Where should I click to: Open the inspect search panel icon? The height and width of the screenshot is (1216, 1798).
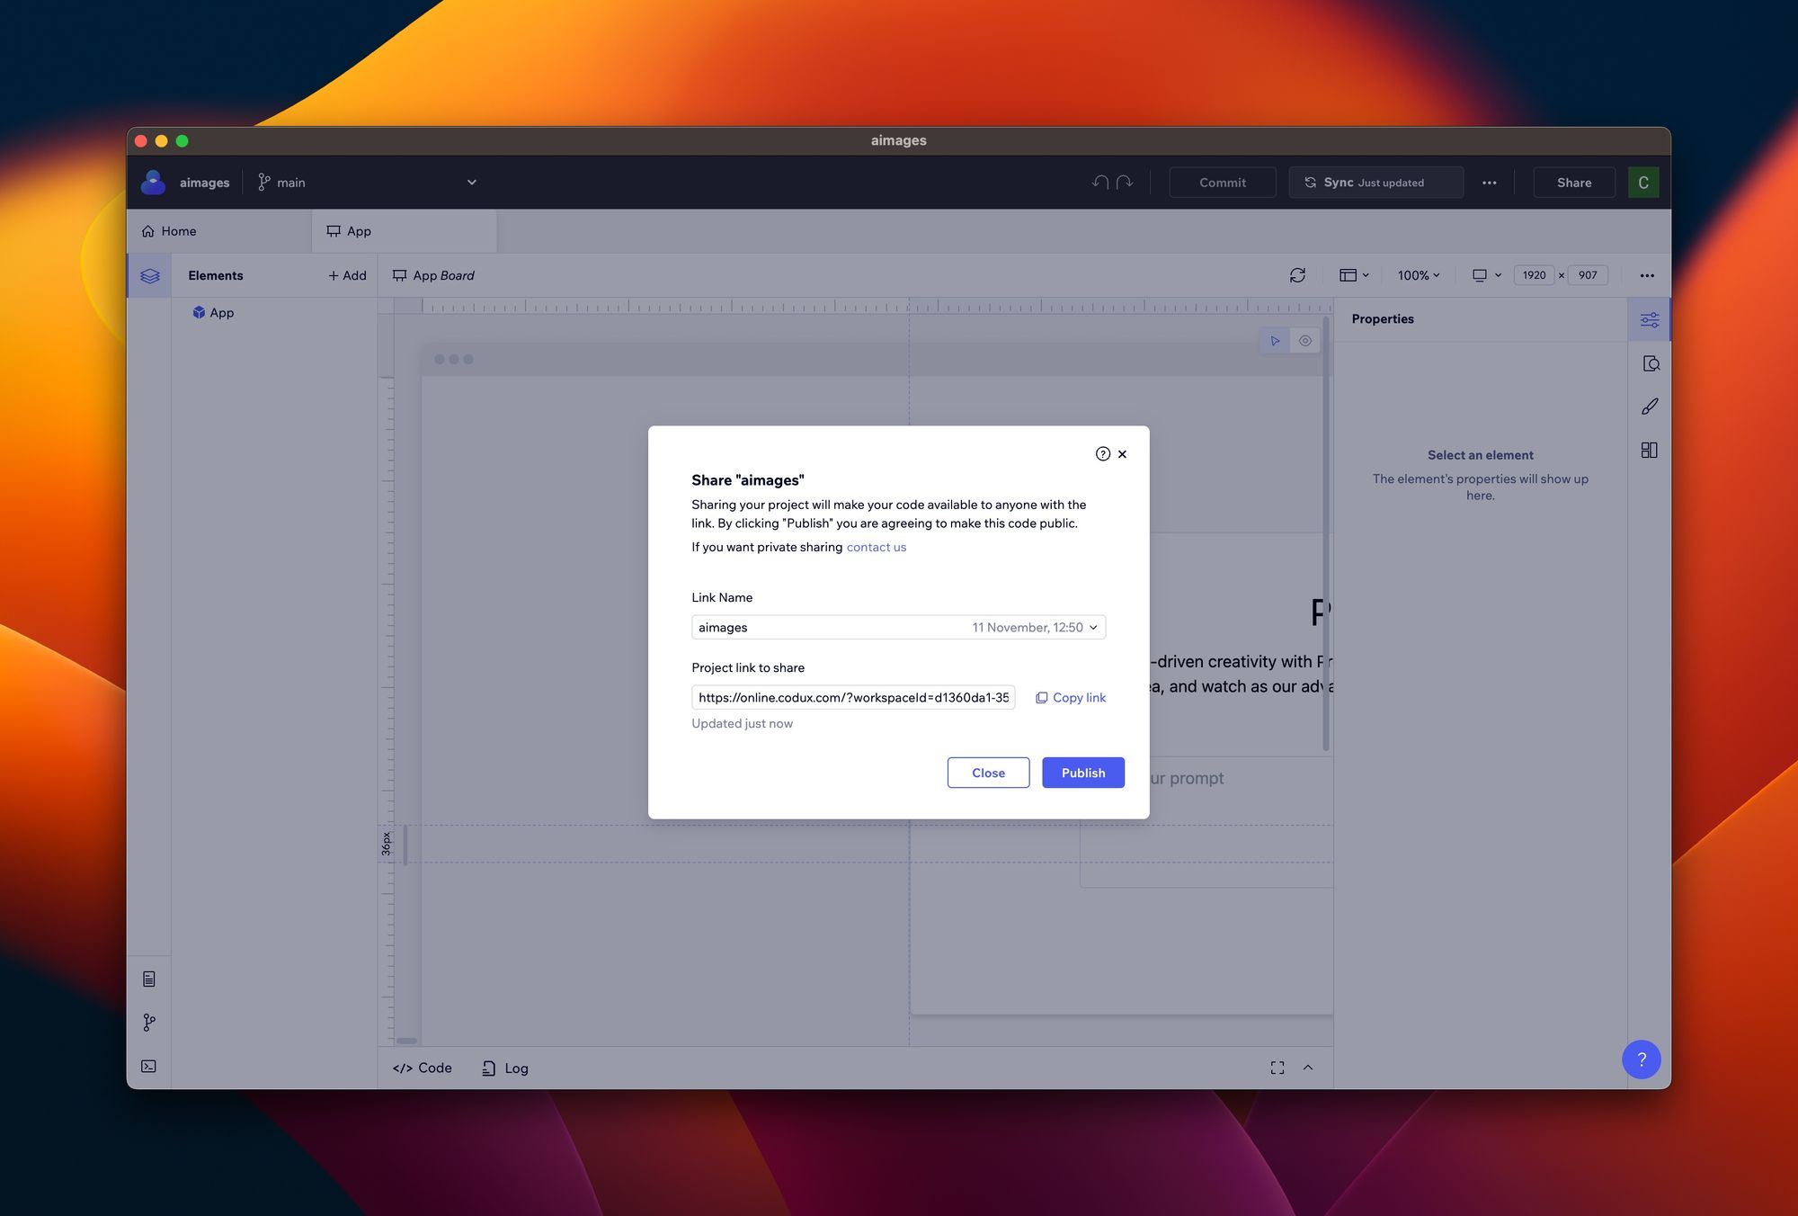1651,363
